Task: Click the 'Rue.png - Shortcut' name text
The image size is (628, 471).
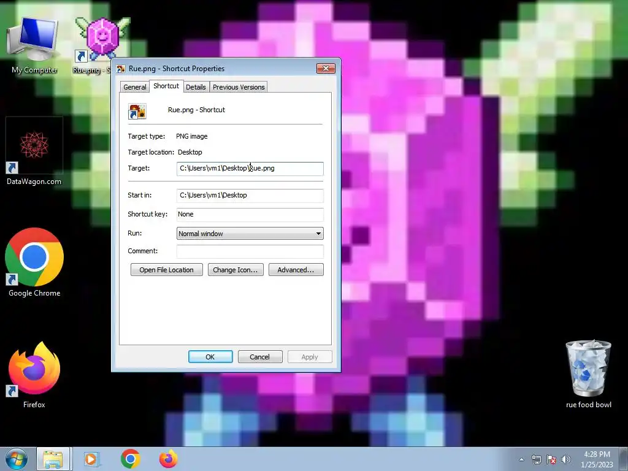Action: [196, 110]
